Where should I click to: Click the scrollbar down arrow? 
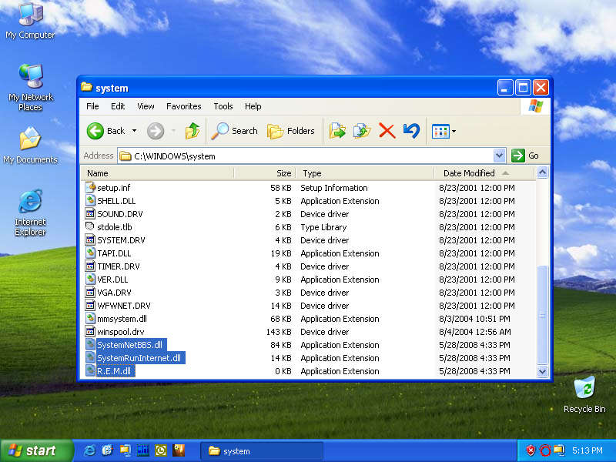point(542,371)
